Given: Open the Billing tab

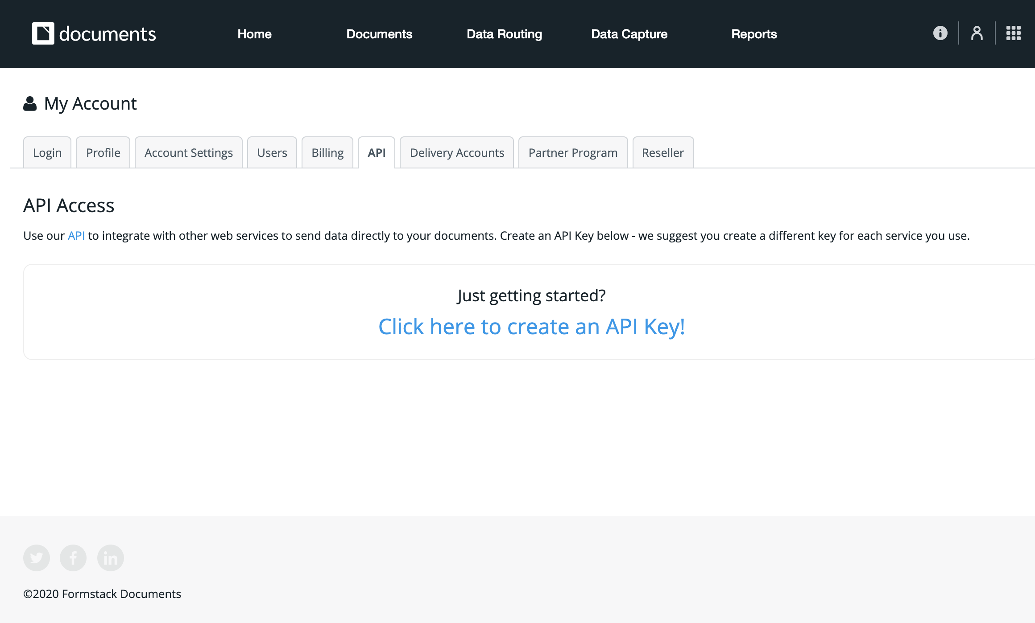Looking at the screenshot, I should (x=327, y=152).
